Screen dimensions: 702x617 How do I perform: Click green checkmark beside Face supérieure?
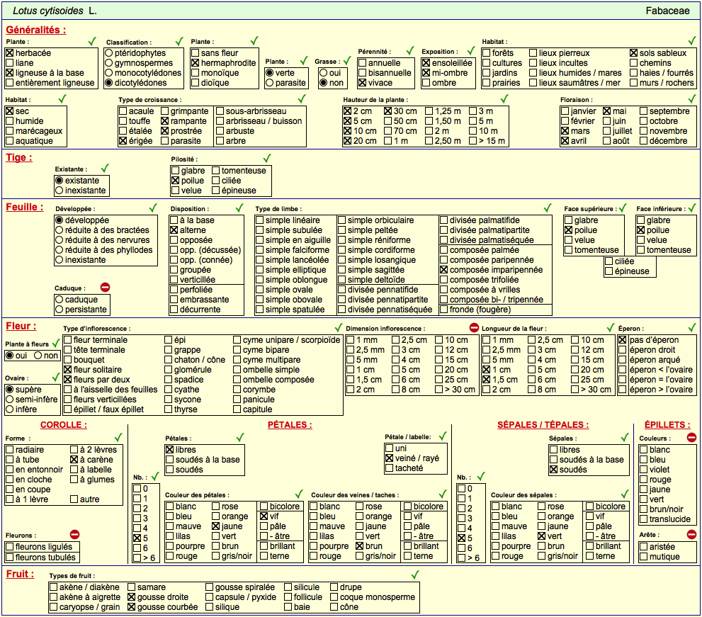click(x=623, y=208)
